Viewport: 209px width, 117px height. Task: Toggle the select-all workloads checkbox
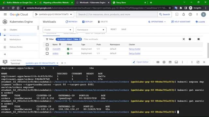coord(47,45)
